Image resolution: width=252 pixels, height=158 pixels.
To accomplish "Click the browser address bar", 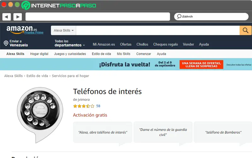I will [98, 17].
